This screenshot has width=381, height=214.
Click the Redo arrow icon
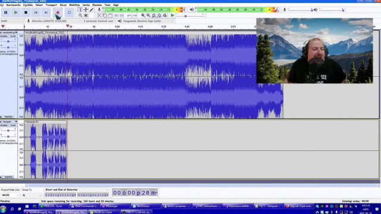pyautogui.click(x=135, y=15)
